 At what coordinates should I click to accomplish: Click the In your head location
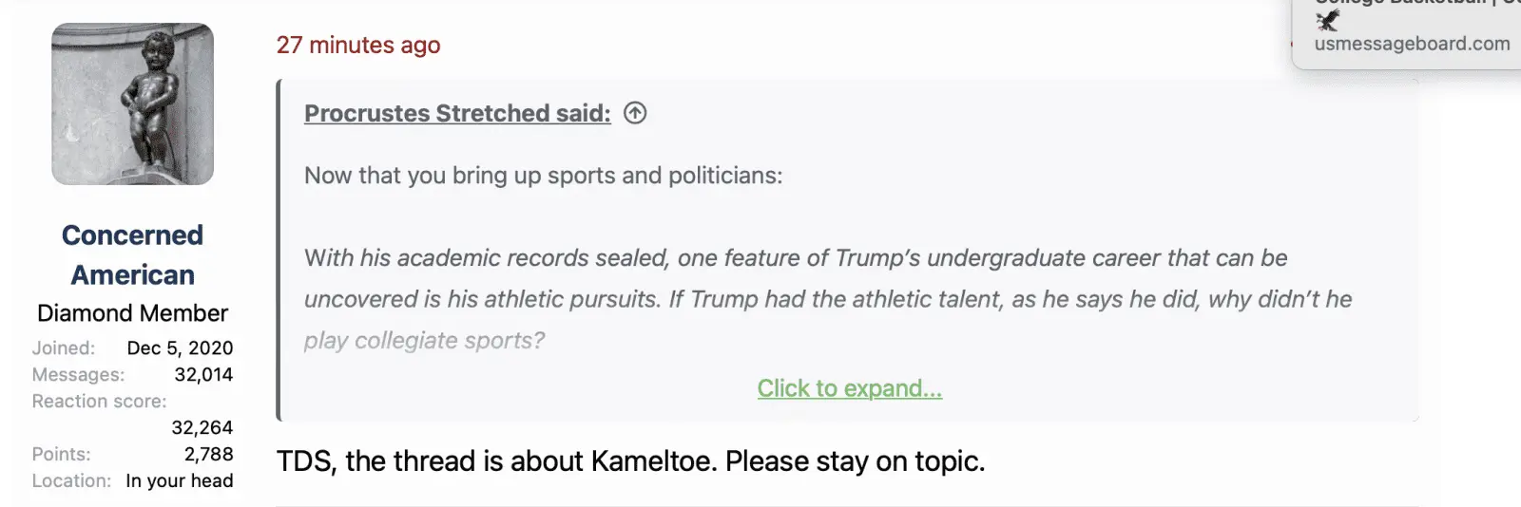click(x=179, y=481)
